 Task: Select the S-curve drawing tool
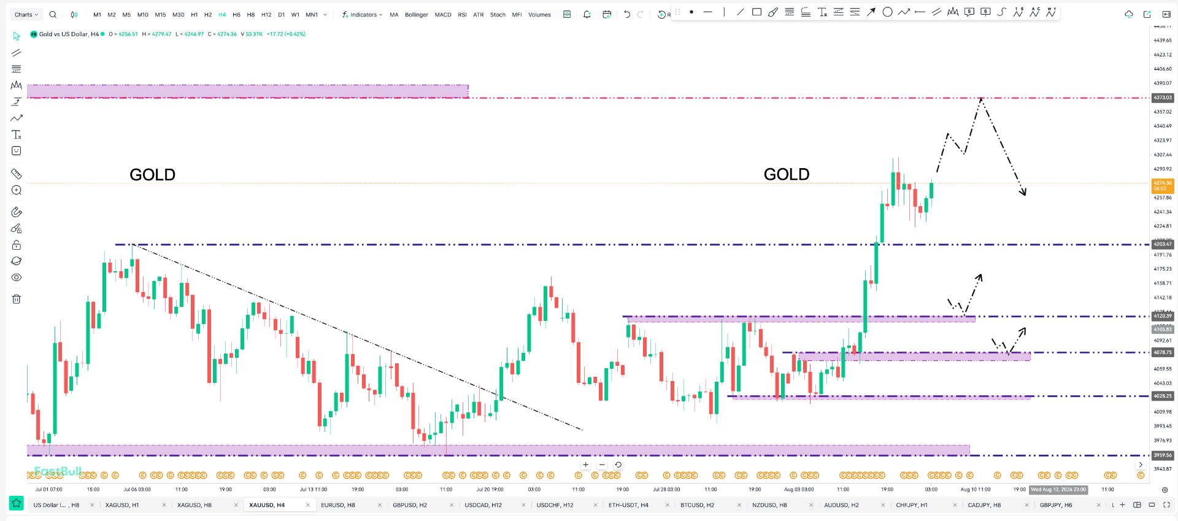[x=1002, y=12]
